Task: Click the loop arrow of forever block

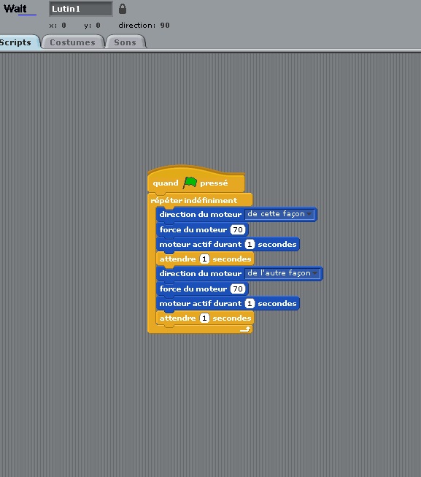Action: (x=245, y=329)
